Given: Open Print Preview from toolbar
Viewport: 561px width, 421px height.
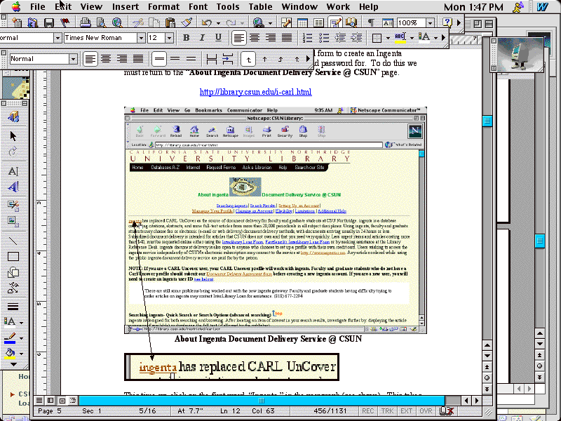Looking at the screenshot, I should pyautogui.click(x=101, y=23).
